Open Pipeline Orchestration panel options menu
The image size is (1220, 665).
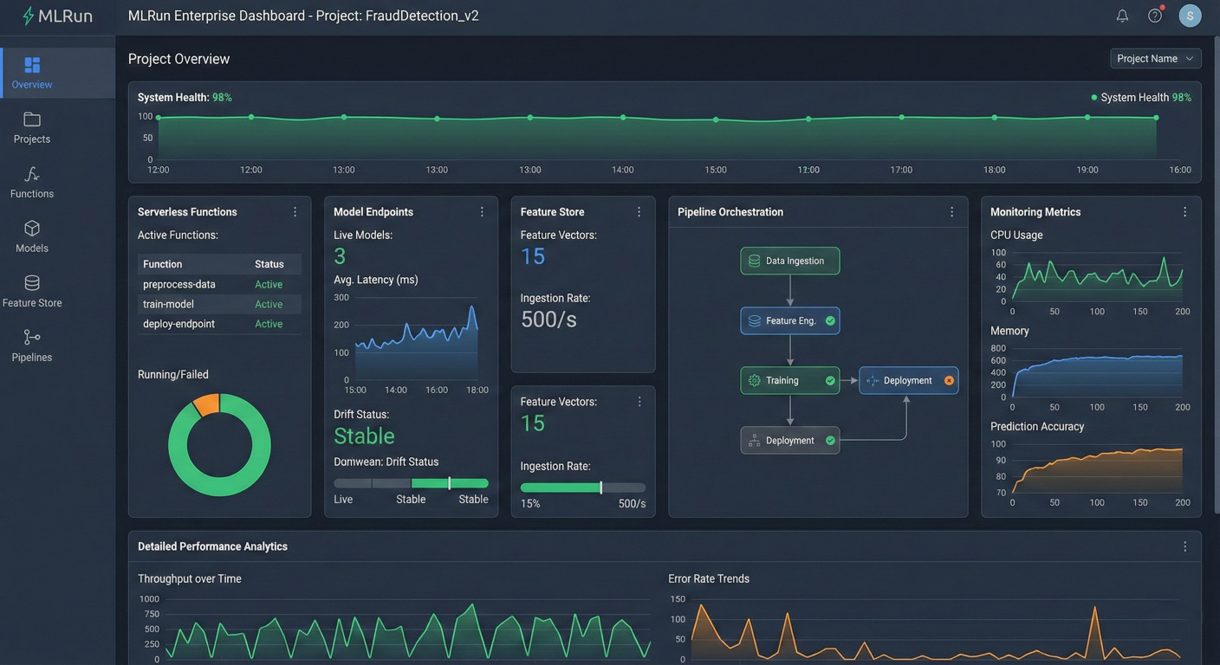click(x=951, y=212)
